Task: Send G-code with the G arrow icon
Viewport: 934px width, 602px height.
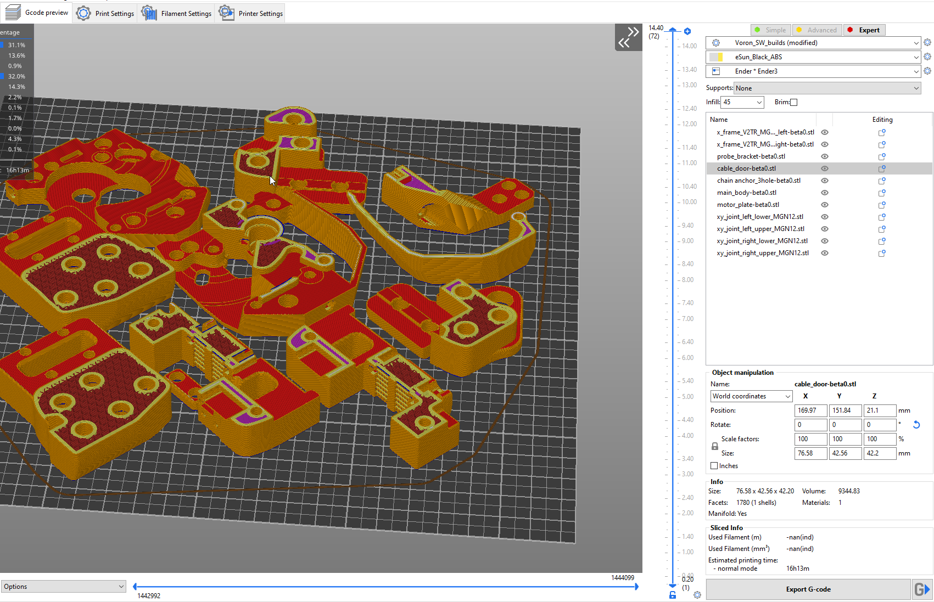Action: click(922, 589)
